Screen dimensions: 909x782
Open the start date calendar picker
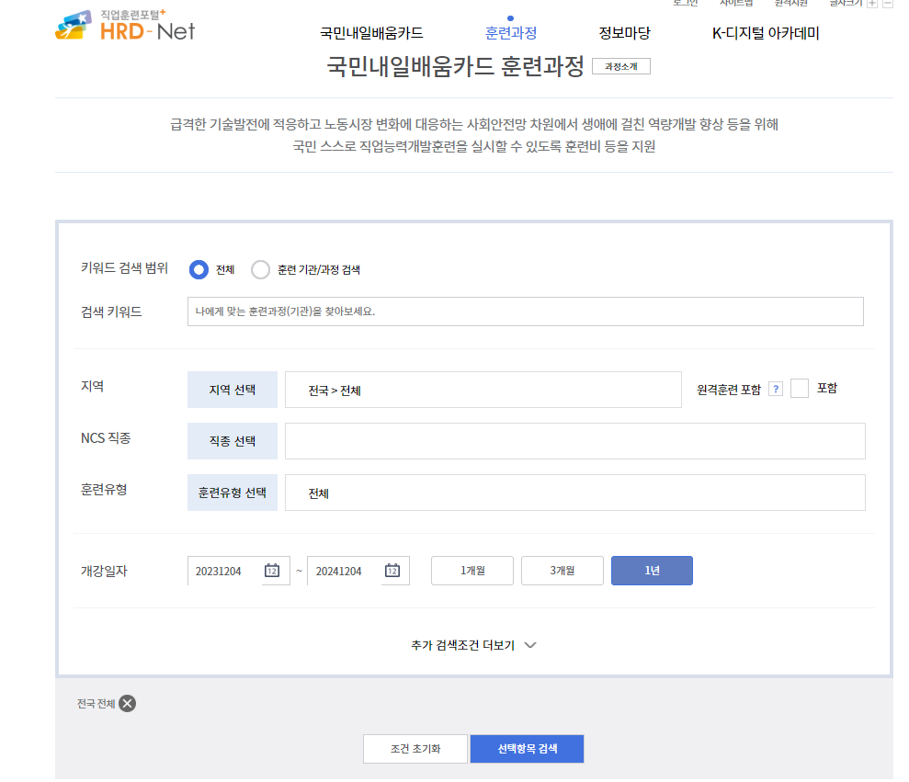tap(272, 570)
